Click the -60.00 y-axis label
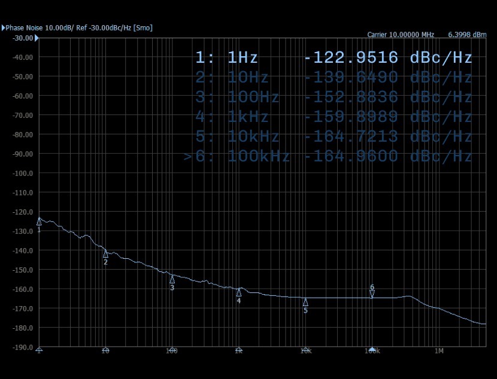Screen dimensions: 497x379 tap(23, 96)
